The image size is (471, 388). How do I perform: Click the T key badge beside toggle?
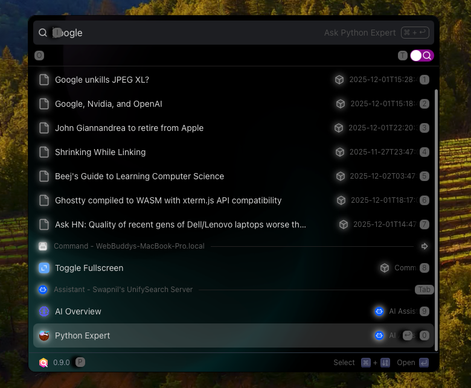(x=403, y=56)
